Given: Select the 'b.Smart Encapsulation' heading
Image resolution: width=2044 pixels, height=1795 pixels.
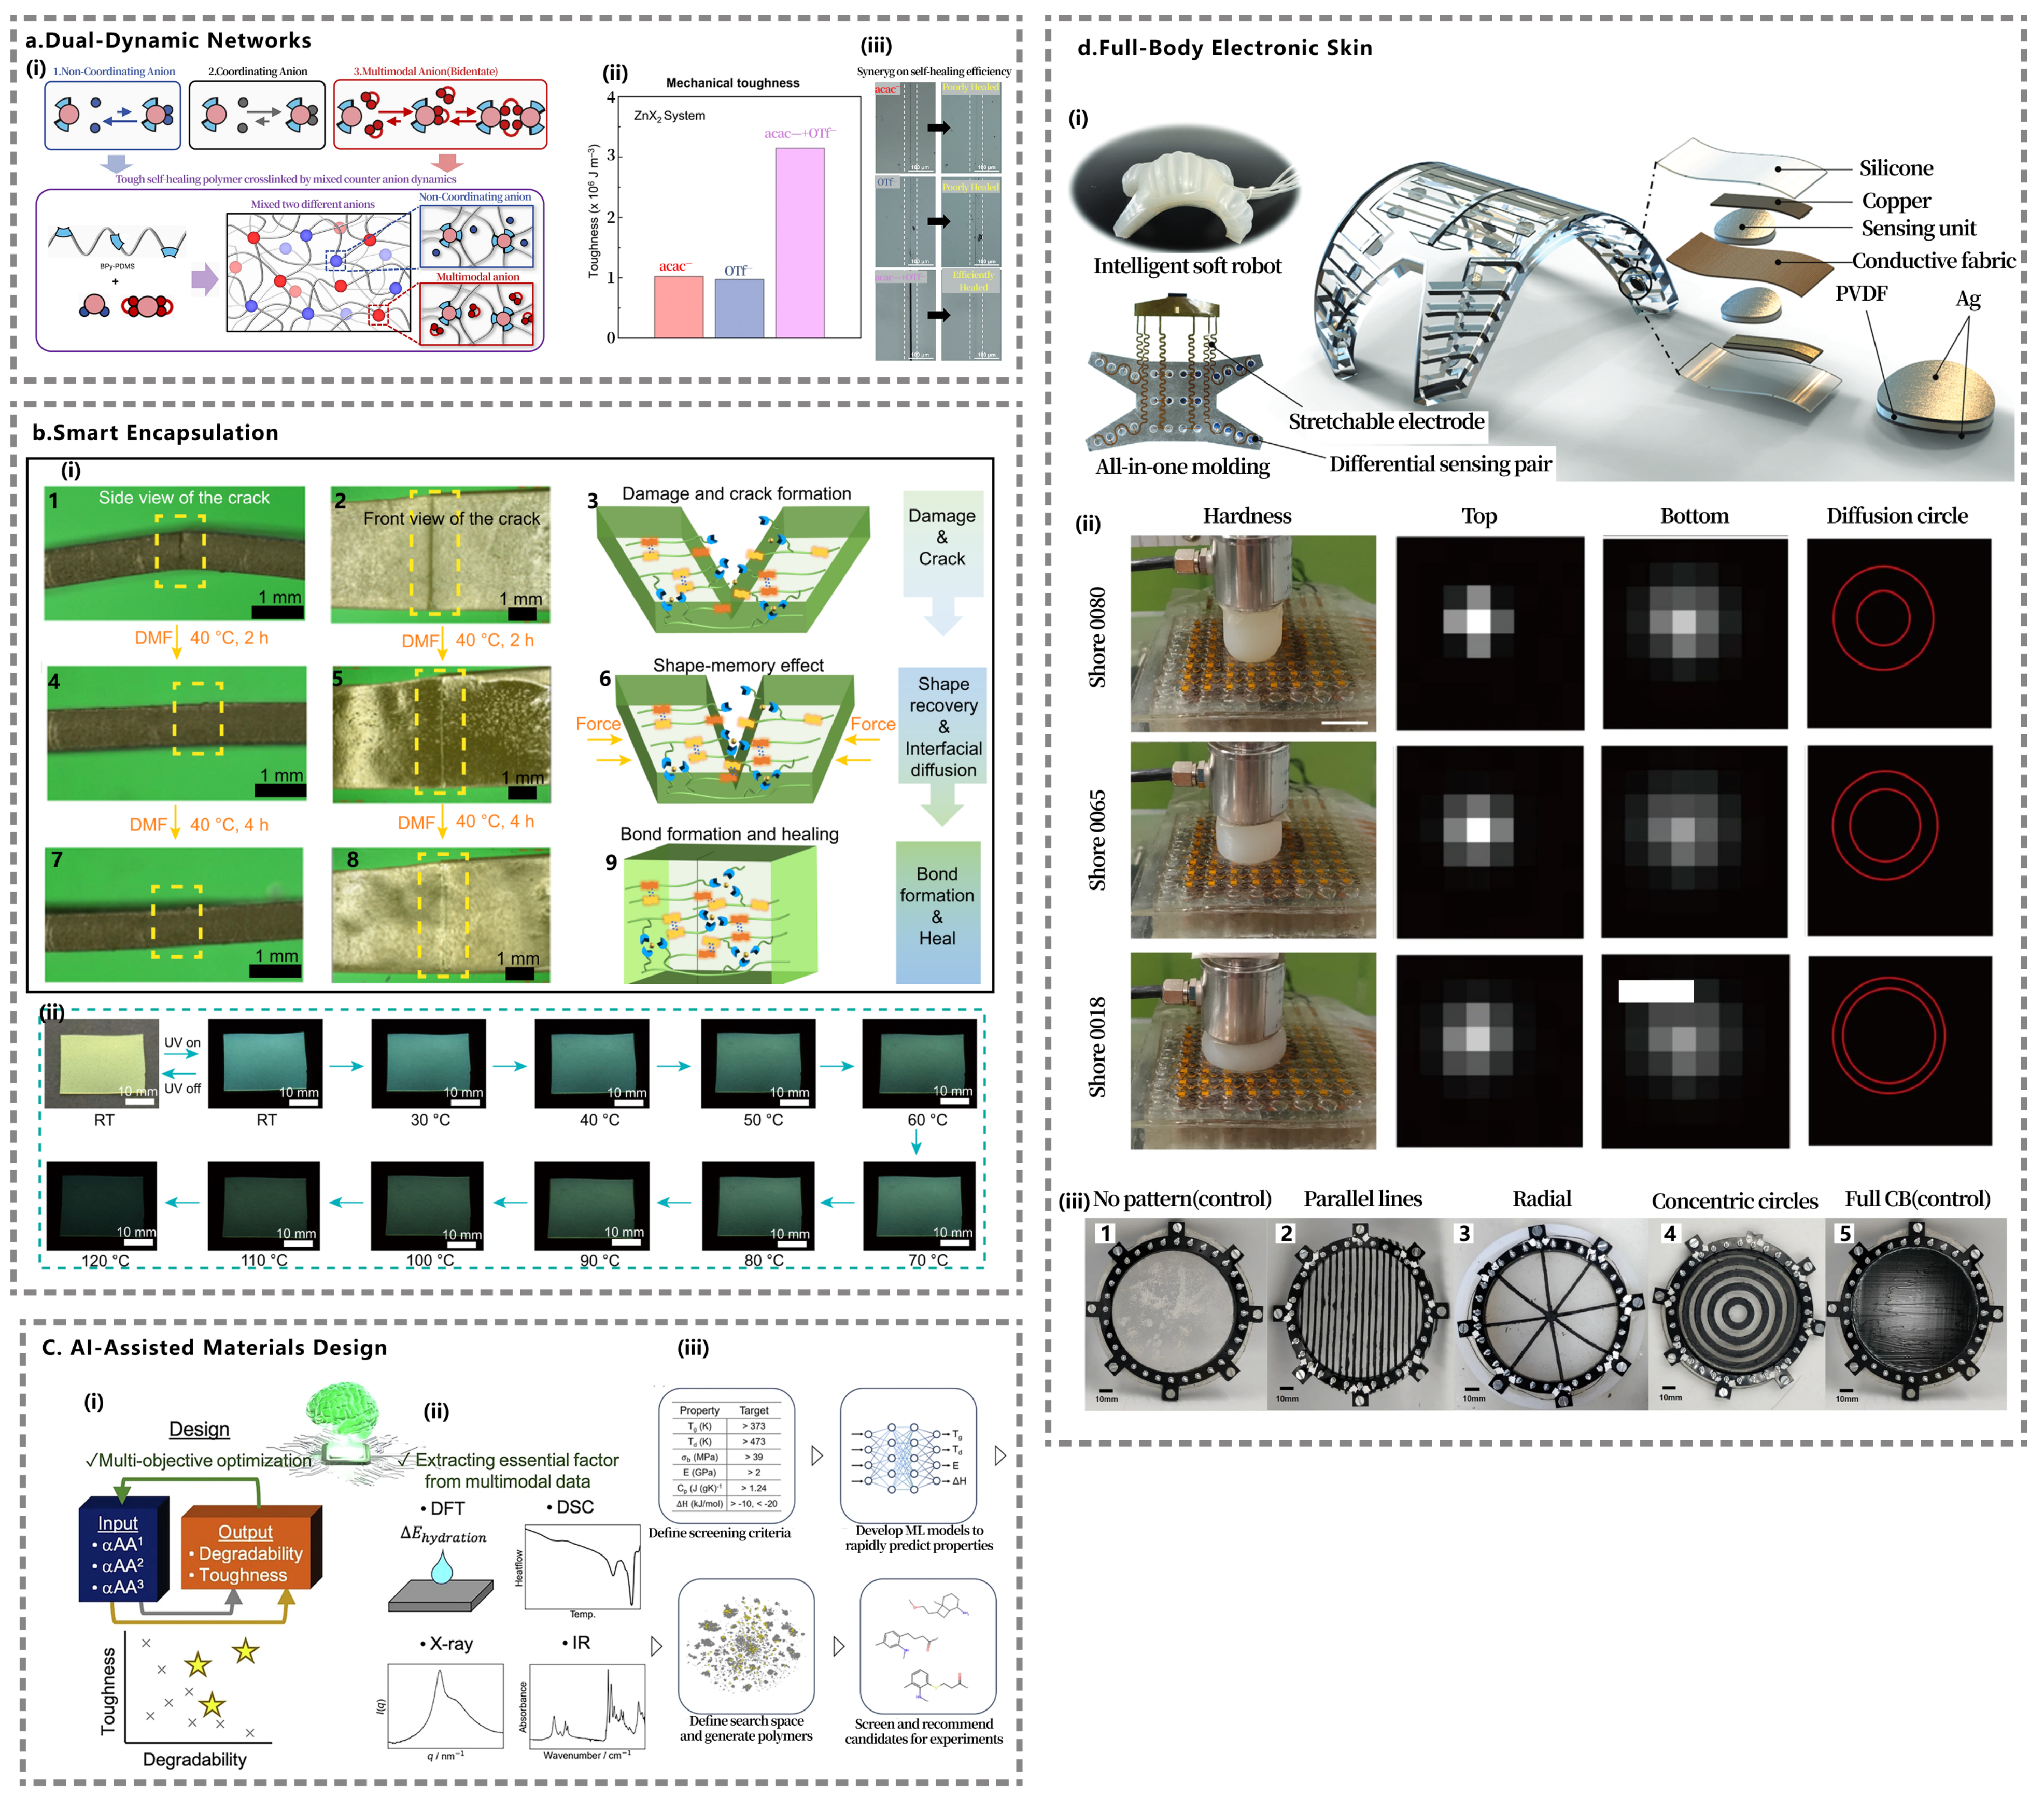Looking at the screenshot, I should [155, 432].
